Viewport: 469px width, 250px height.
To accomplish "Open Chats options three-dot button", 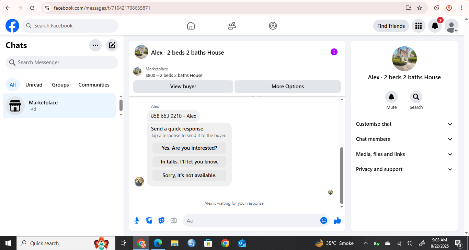I will 95,45.
